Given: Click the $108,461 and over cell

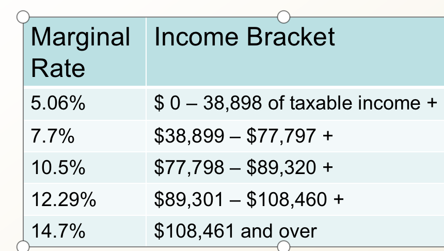Looking at the screenshot, I should [295, 231].
